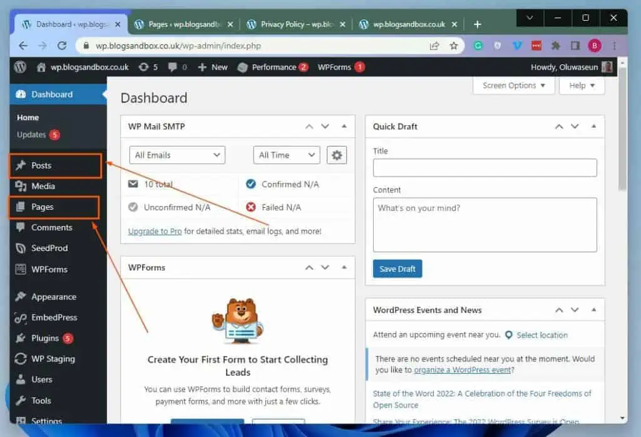Viewport: 641px width, 437px height.
Task: Collapse the WP Mail SMTP widget panel
Action: [344, 126]
